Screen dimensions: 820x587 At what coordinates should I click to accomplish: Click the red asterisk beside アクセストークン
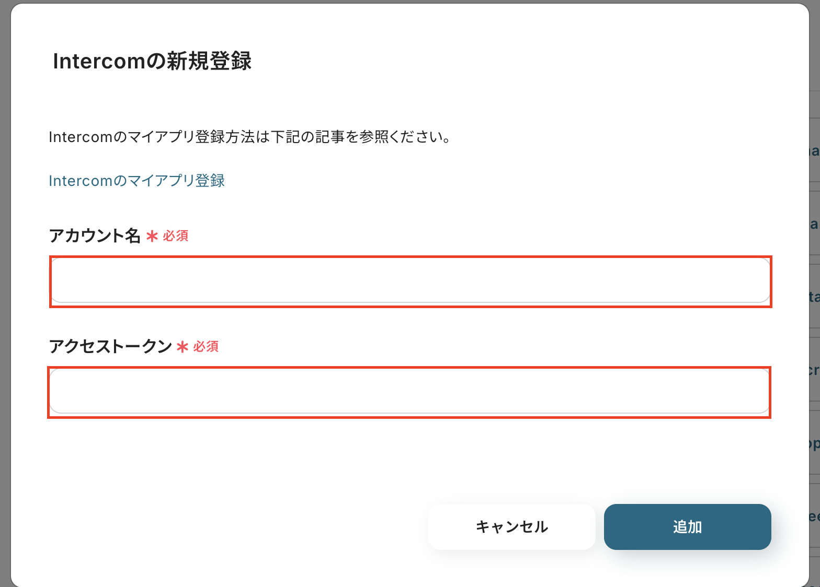183,347
